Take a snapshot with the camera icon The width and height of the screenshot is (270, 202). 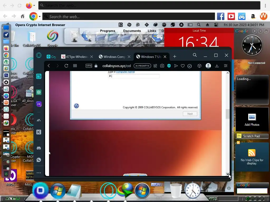(162, 66)
